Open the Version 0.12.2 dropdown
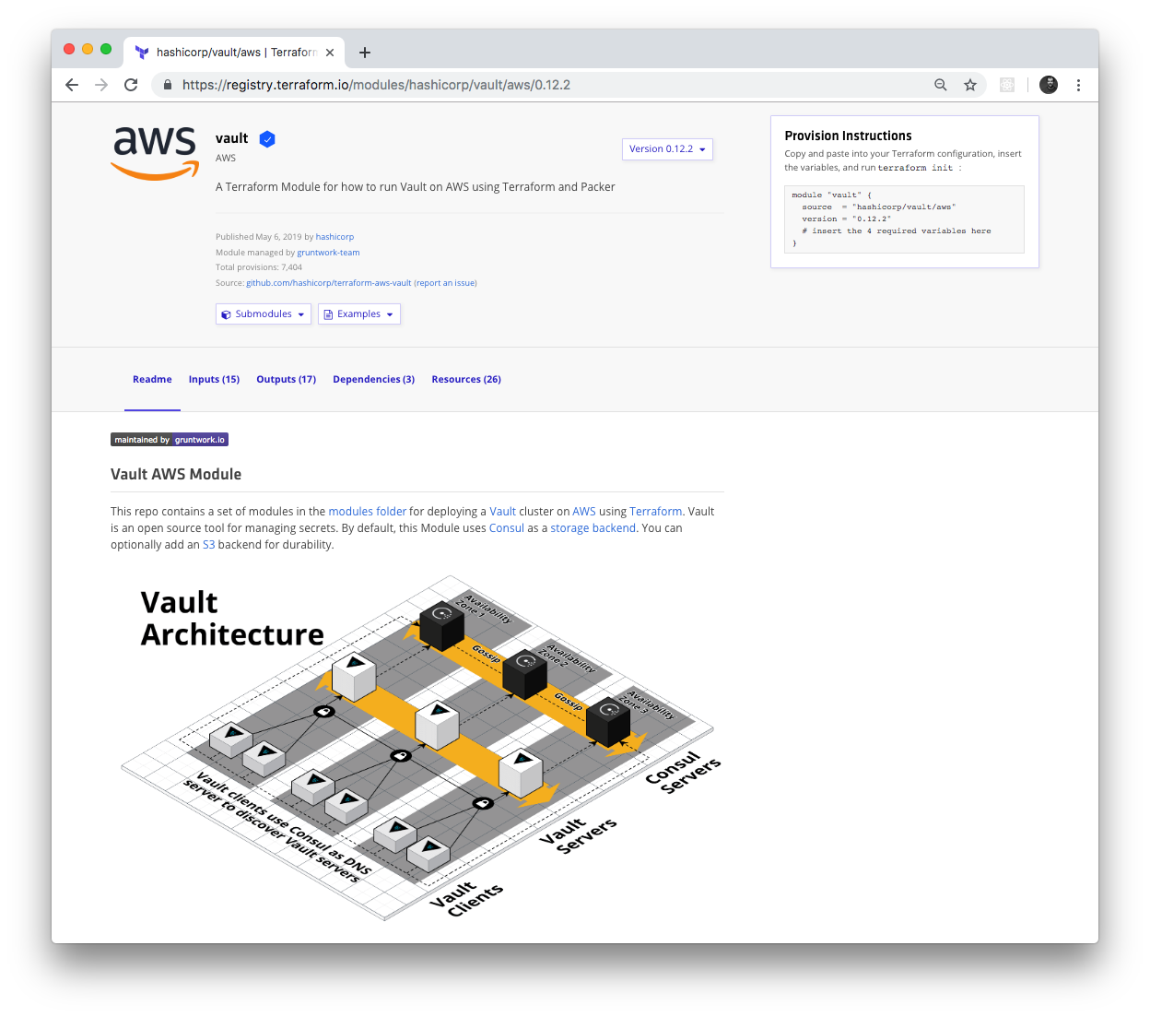This screenshot has height=1017, width=1150. click(x=666, y=148)
